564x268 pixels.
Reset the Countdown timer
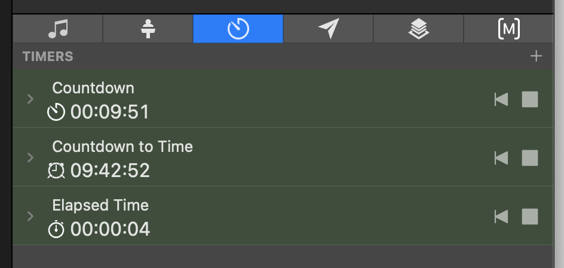(501, 99)
